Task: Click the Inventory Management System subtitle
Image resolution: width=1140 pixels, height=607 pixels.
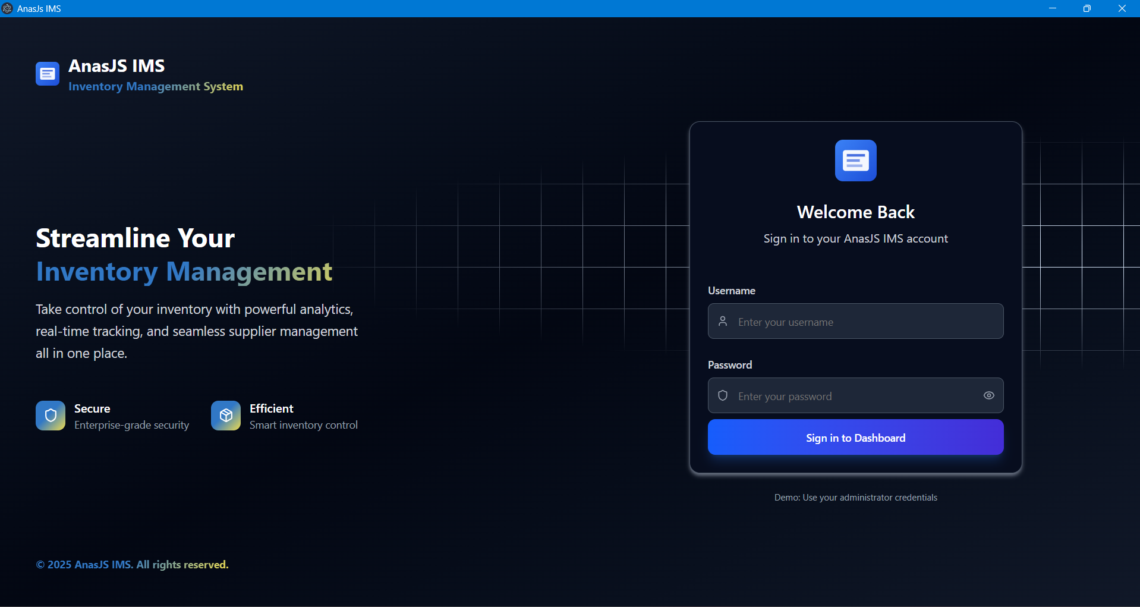Action: coord(155,87)
